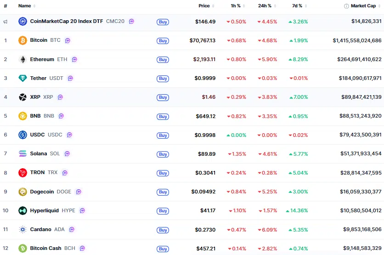Click Buy button for Hyperliquid

163,211
